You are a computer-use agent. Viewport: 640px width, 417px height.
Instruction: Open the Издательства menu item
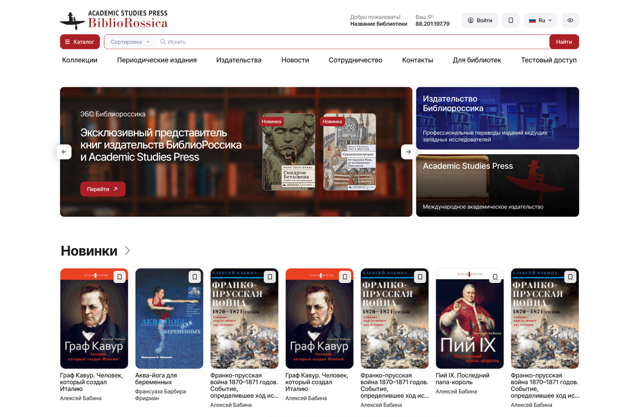click(x=239, y=60)
